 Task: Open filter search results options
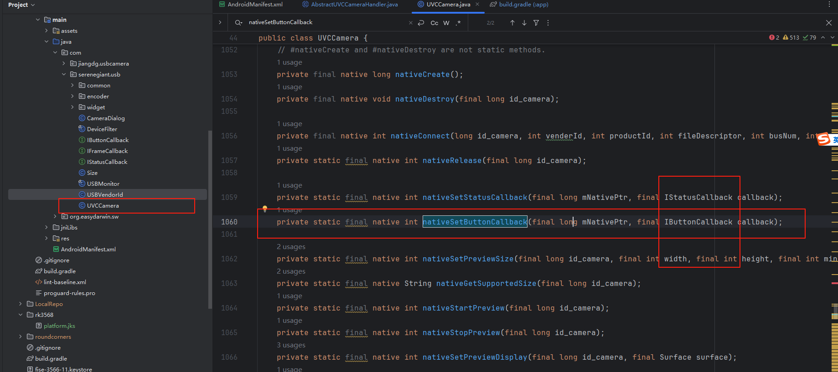pyautogui.click(x=536, y=23)
